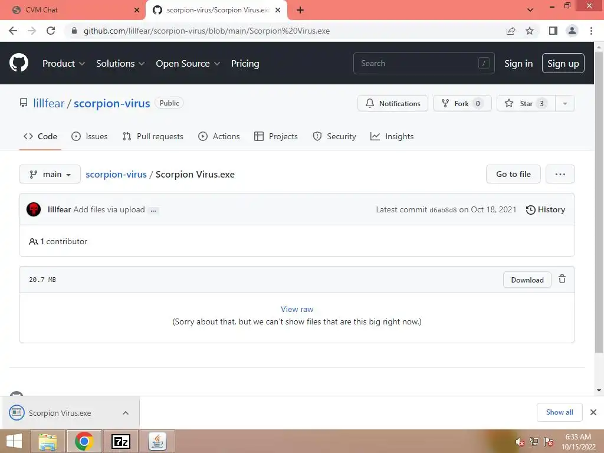The width and height of the screenshot is (604, 453).
Task: Open the Chrome three-dot menu
Action: [x=591, y=31]
